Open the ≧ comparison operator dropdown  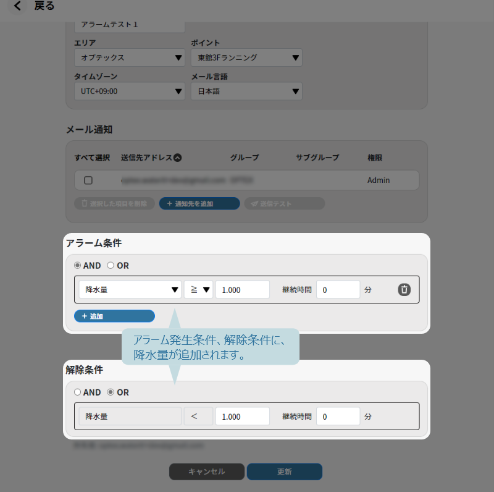tap(199, 289)
